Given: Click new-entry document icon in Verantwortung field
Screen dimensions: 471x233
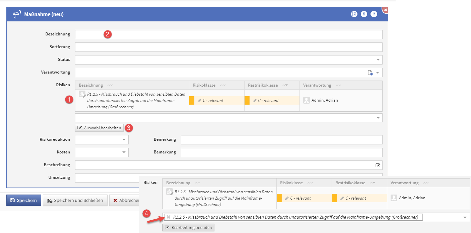Looking at the screenshot, I should pyautogui.click(x=370, y=73).
